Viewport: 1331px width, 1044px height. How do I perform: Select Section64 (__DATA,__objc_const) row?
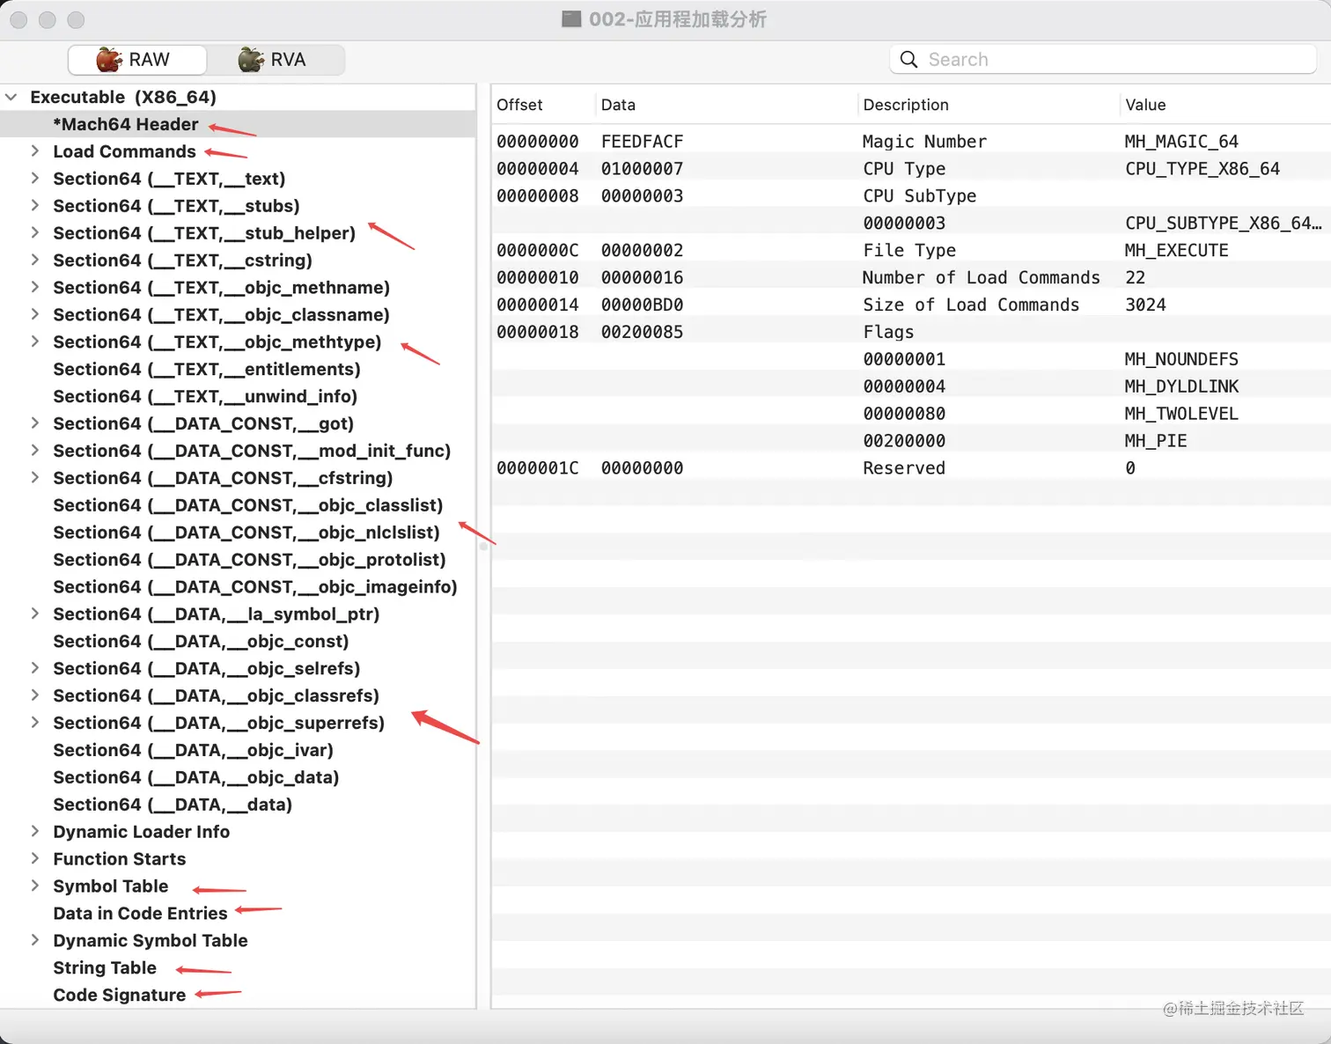(238, 642)
